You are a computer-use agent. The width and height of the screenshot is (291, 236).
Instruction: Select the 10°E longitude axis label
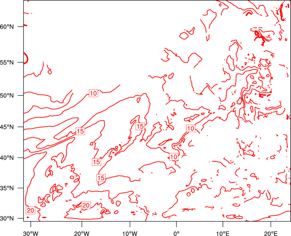point(223,233)
